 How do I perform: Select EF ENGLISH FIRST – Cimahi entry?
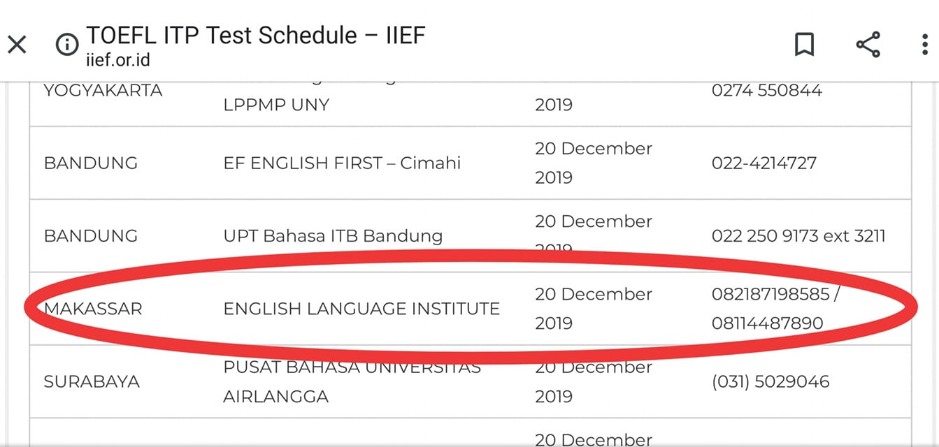point(342,163)
